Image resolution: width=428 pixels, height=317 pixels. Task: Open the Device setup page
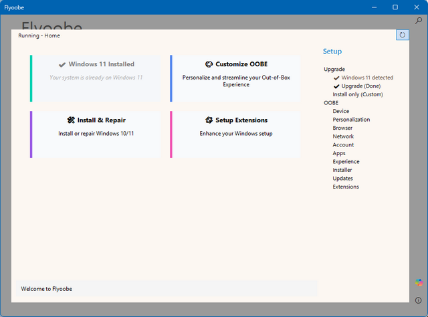point(340,111)
